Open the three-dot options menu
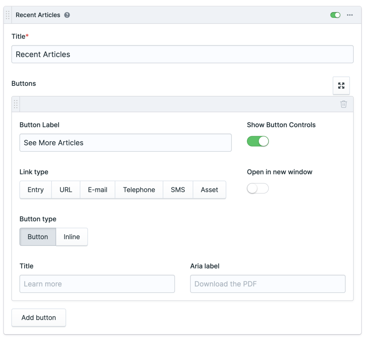The width and height of the screenshot is (366, 341). (350, 15)
